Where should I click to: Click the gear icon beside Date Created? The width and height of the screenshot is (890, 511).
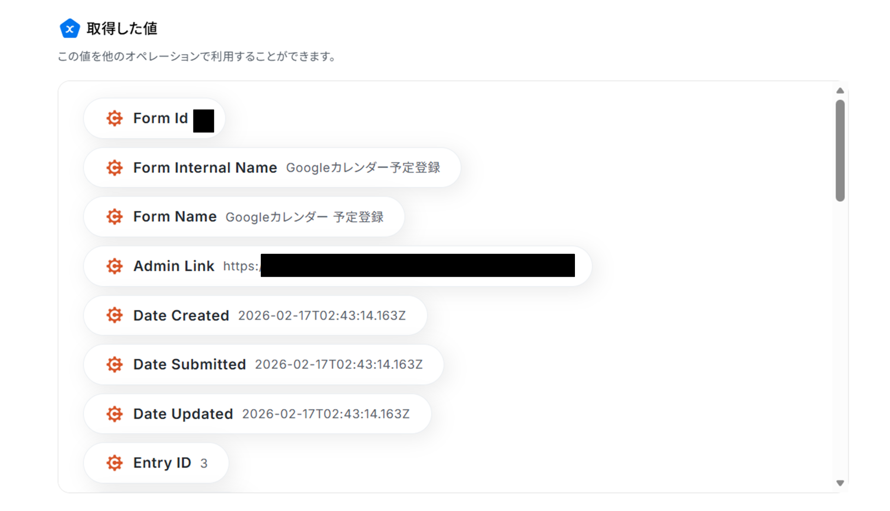click(114, 315)
